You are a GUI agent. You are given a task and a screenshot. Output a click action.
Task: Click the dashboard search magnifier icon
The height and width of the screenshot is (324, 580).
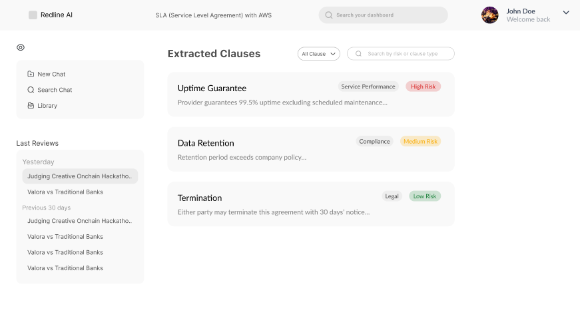tap(328, 15)
